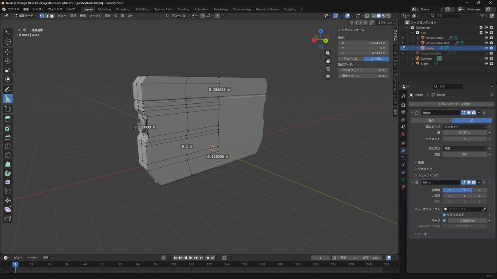Screen dimensions: 497x279
Task: Toggle Node object viewport visibility eye
Action: click(486, 48)
